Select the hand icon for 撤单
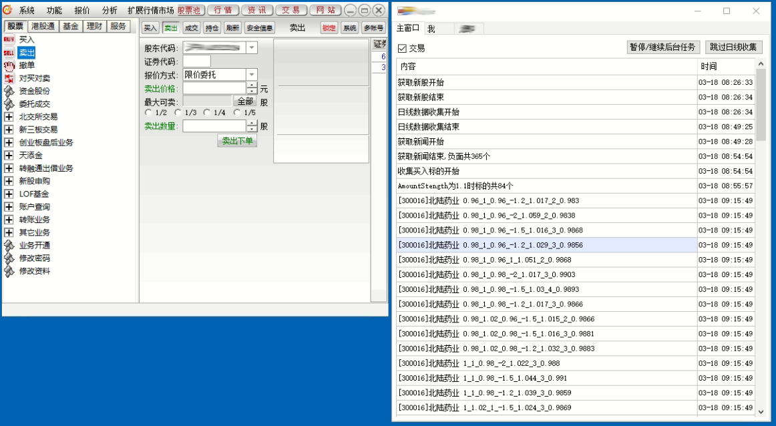This screenshot has height=426, width=776. (9, 65)
